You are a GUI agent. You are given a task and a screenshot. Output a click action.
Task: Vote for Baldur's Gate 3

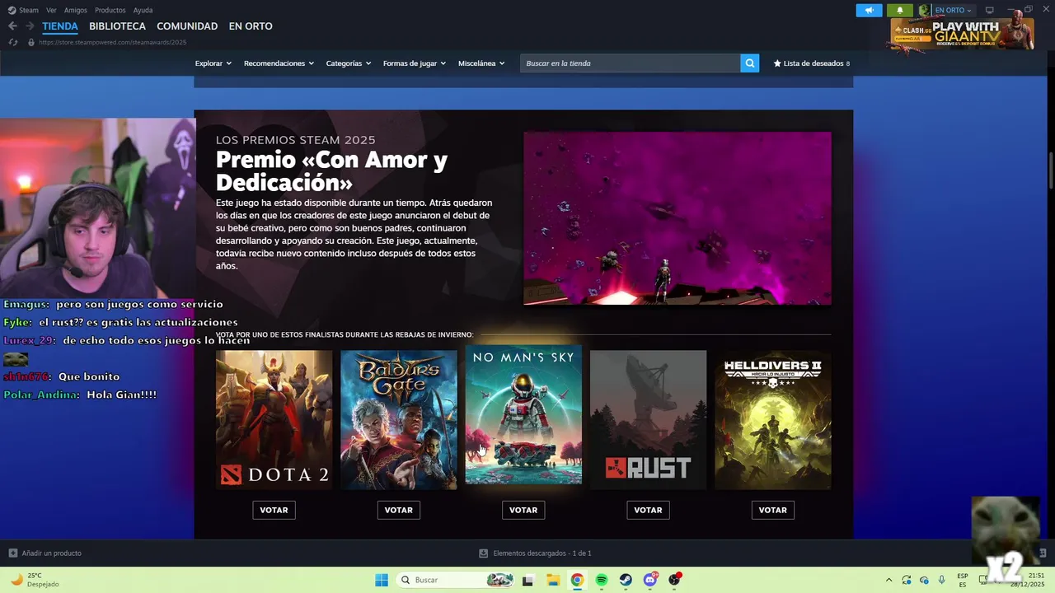tap(398, 510)
